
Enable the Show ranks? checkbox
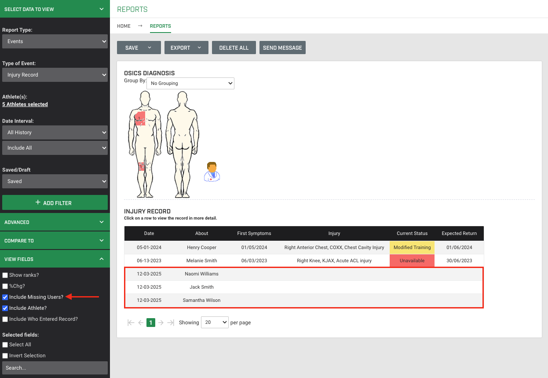[5, 275]
